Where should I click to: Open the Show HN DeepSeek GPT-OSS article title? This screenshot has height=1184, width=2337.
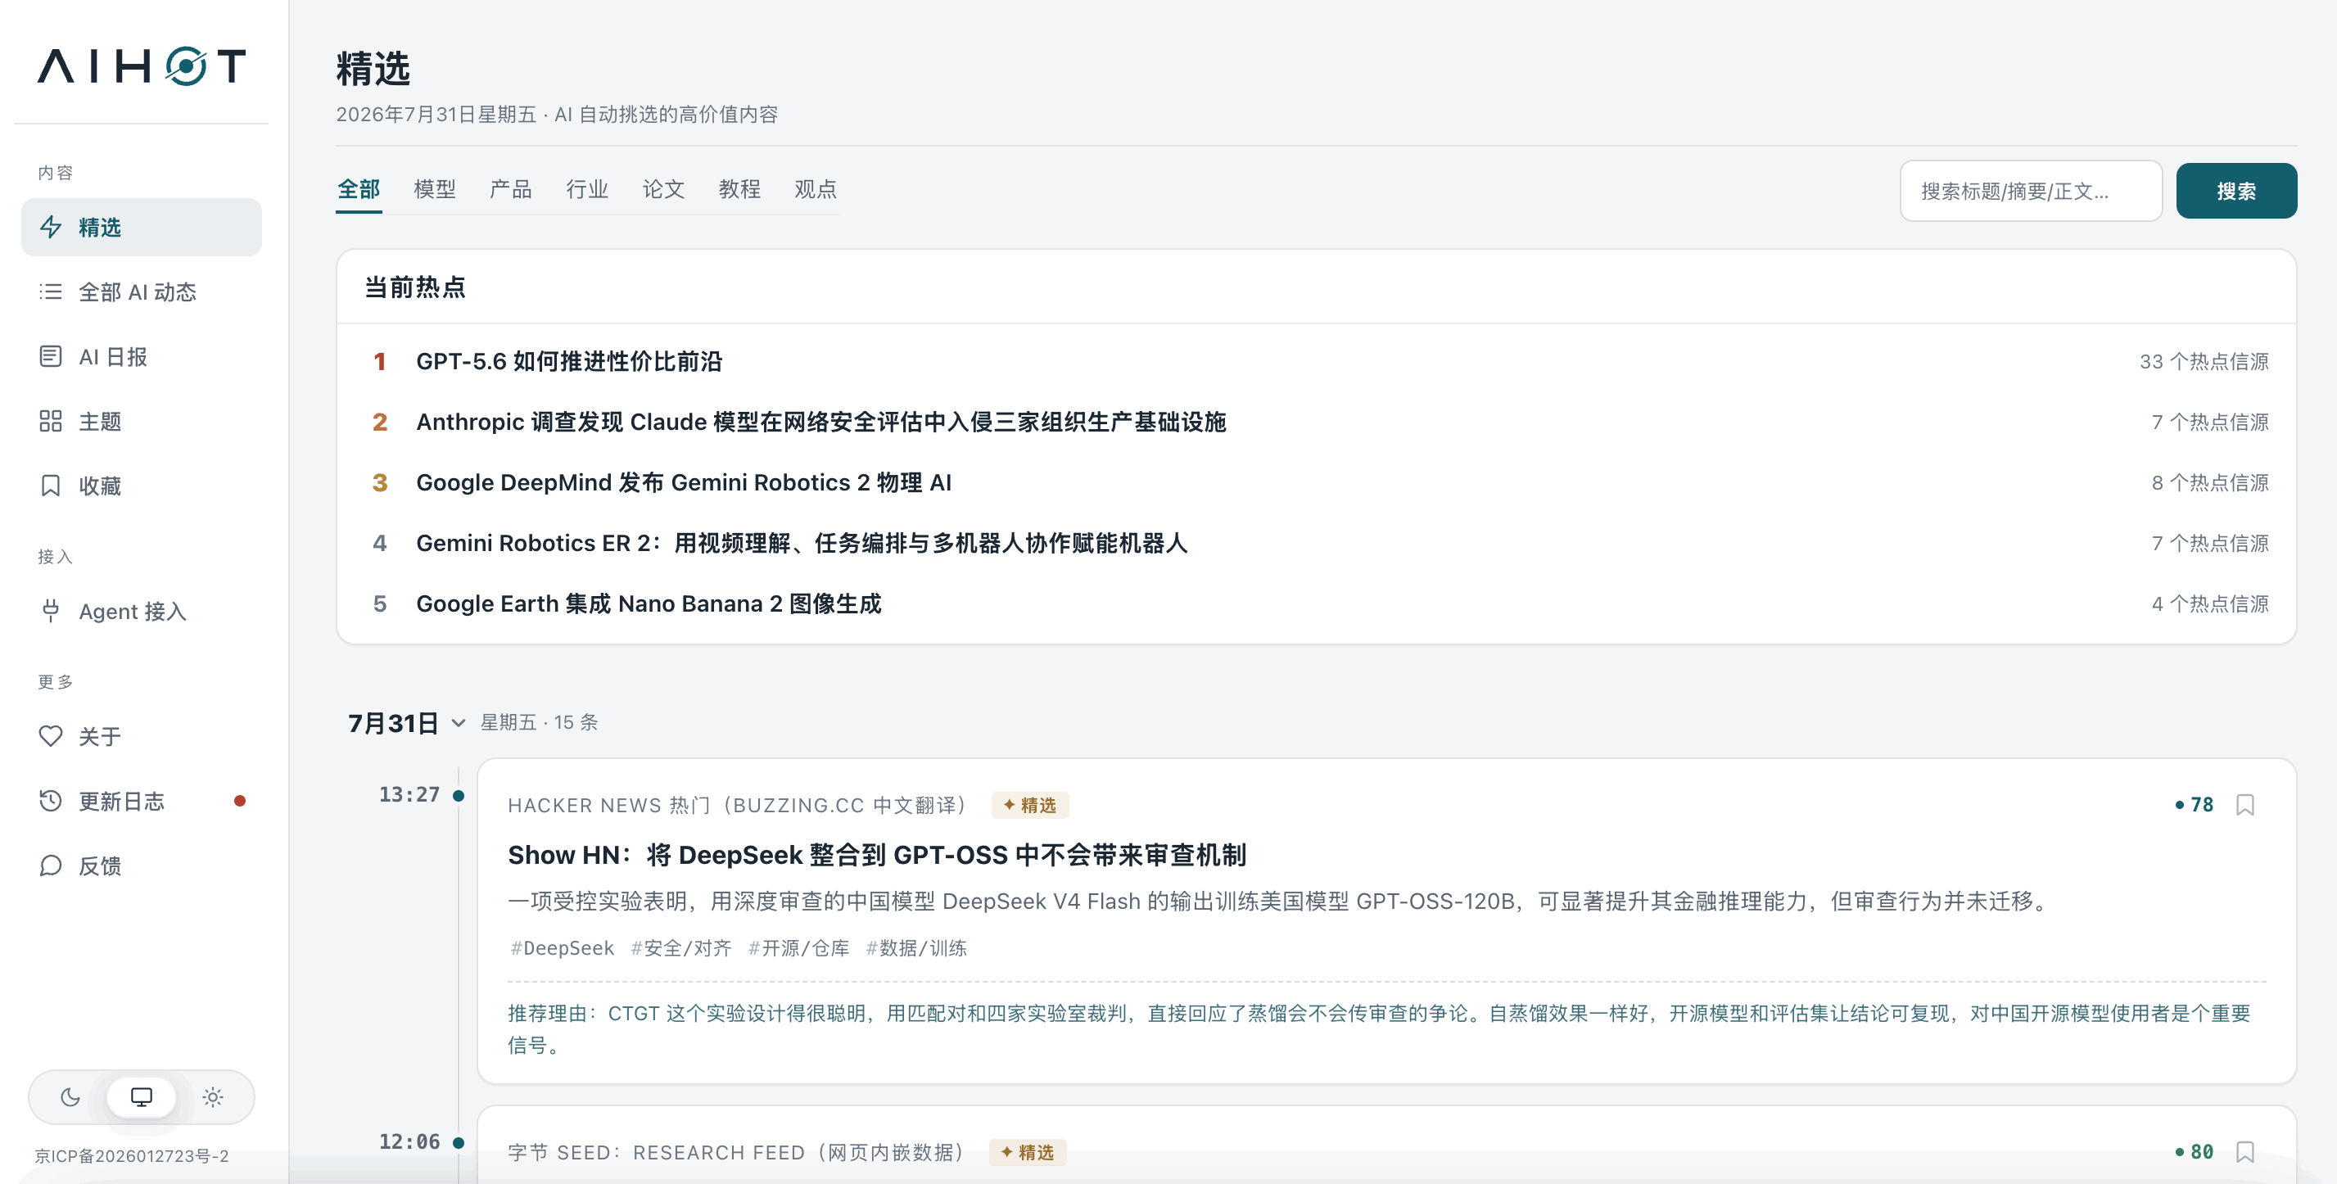tap(877, 855)
